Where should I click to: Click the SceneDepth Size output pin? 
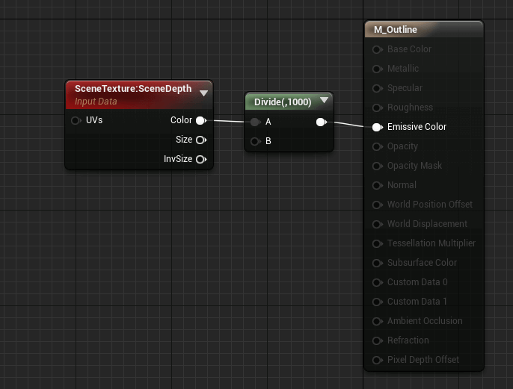tap(200, 140)
